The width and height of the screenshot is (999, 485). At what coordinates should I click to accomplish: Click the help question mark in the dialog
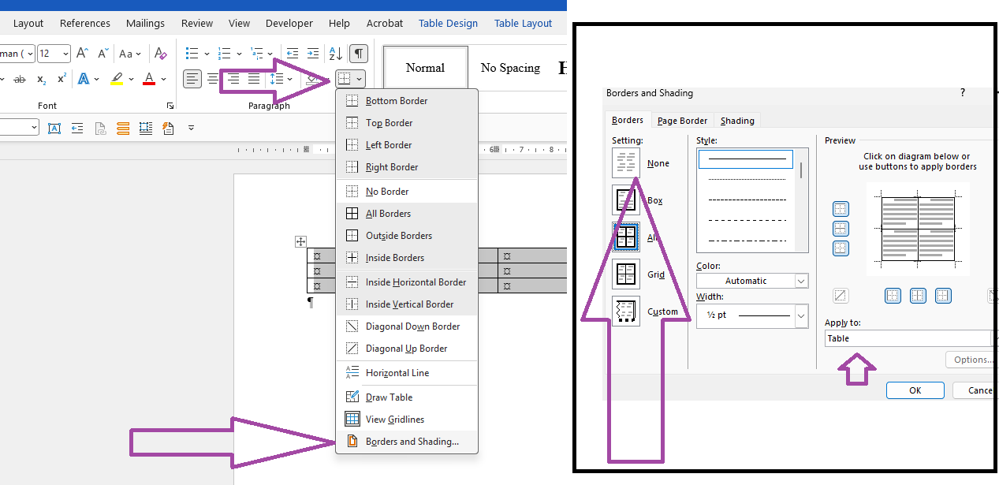[x=962, y=93]
